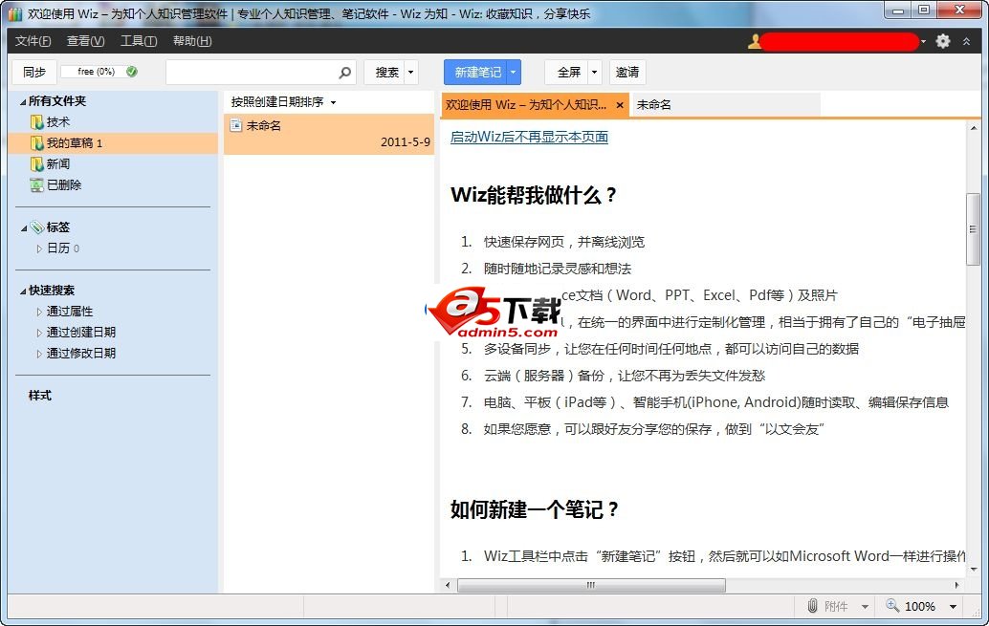The width and height of the screenshot is (989, 626).
Task: Click the green sync status check icon
Action: point(132,72)
